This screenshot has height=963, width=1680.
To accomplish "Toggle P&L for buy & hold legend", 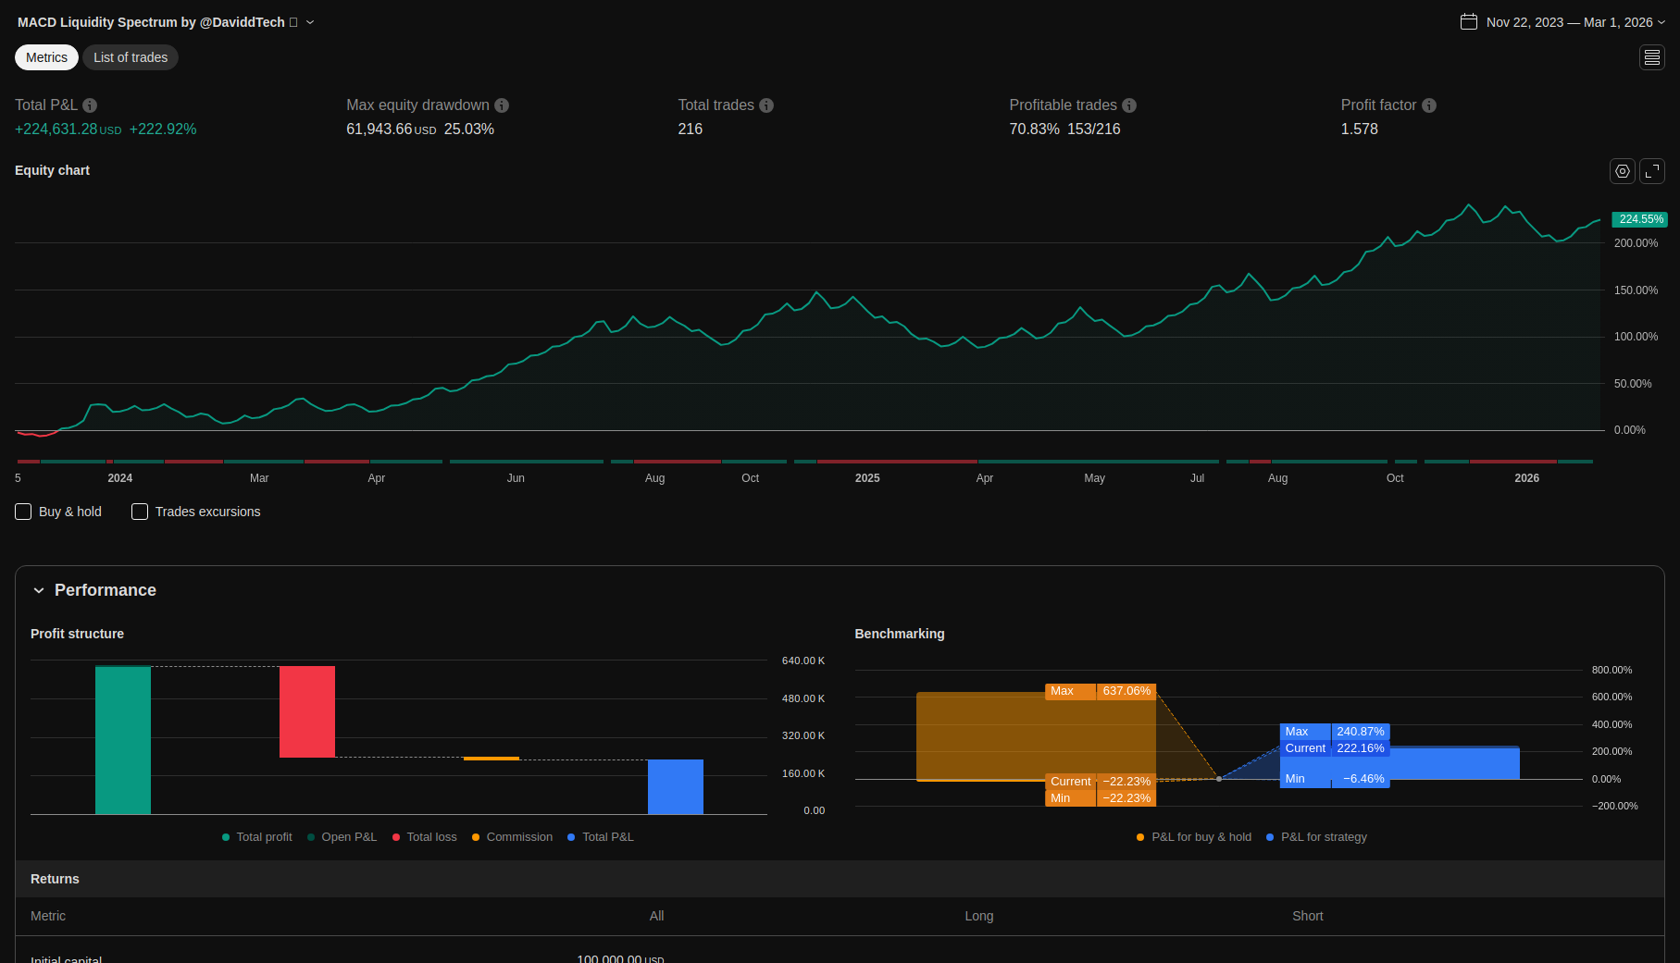I will [1193, 837].
